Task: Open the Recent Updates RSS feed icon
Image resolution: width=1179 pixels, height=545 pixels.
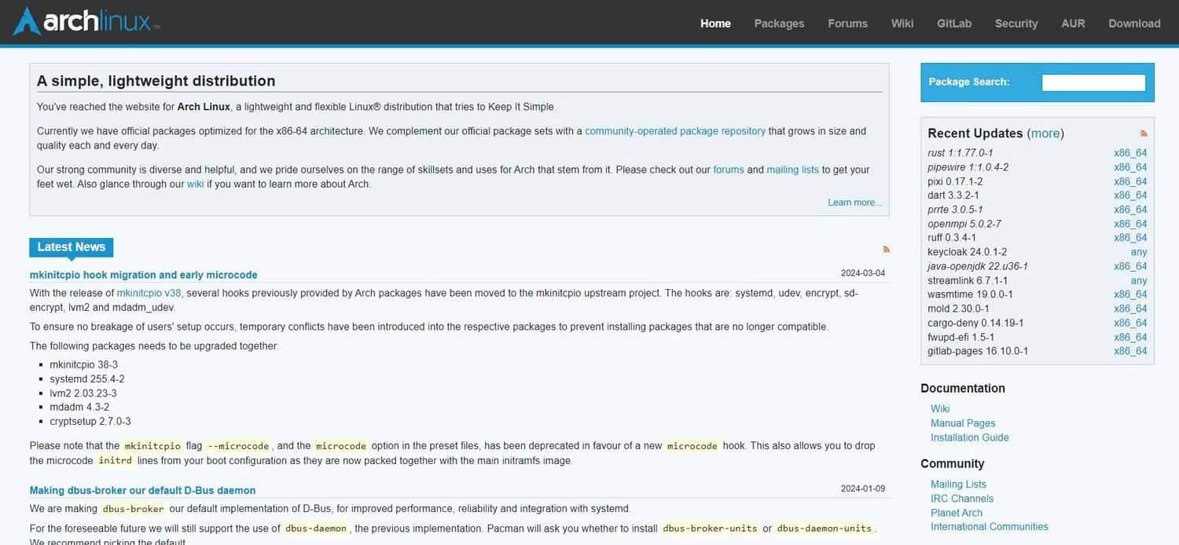Action: coord(1144,134)
